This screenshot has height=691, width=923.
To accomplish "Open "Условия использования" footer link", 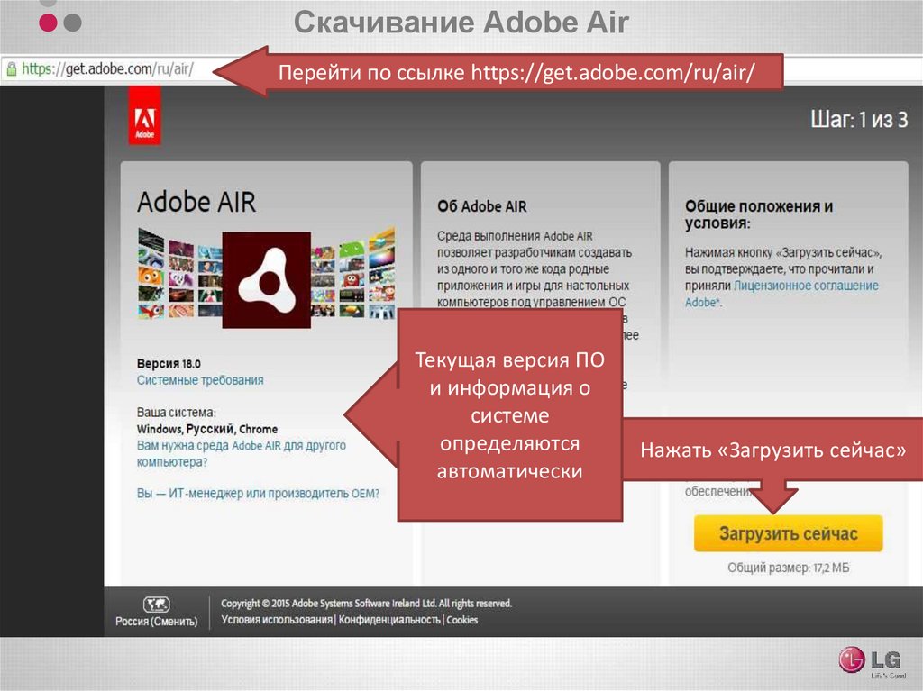I will (x=277, y=620).
